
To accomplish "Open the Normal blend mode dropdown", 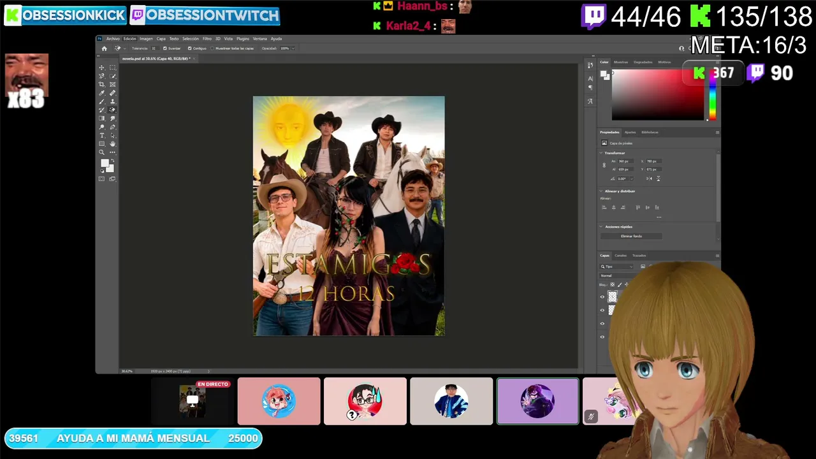I will pyautogui.click(x=617, y=275).
